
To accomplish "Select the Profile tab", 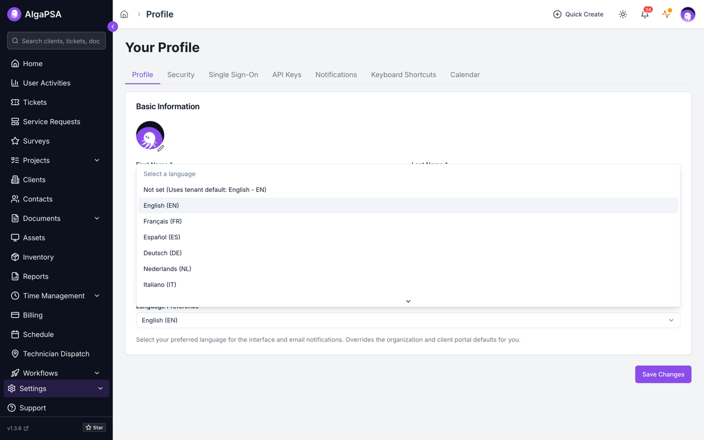I will click(143, 75).
